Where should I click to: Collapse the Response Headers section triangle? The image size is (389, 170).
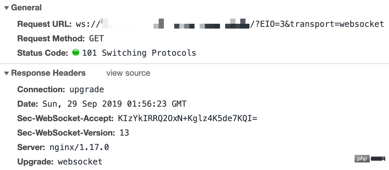coord(7,73)
